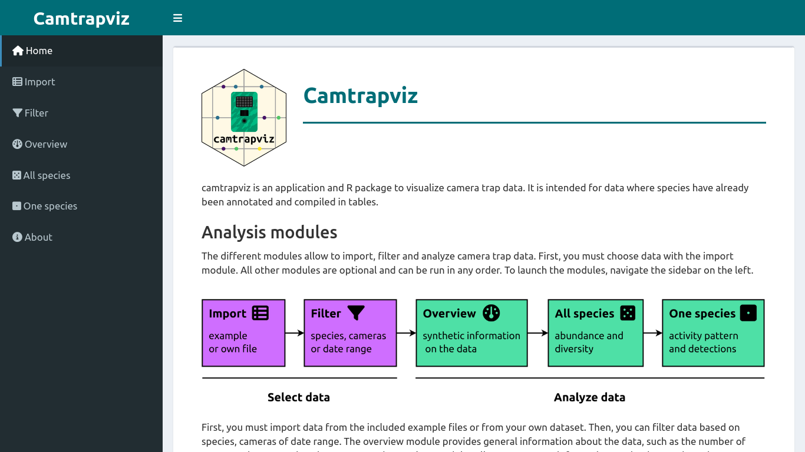Image resolution: width=805 pixels, height=452 pixels.
Task: Open the About page from the sidebar
Action: (37, 237)
